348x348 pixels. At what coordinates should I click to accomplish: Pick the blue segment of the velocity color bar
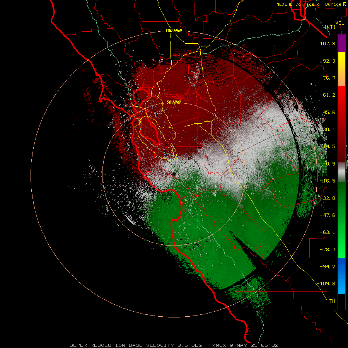(341, 276)
